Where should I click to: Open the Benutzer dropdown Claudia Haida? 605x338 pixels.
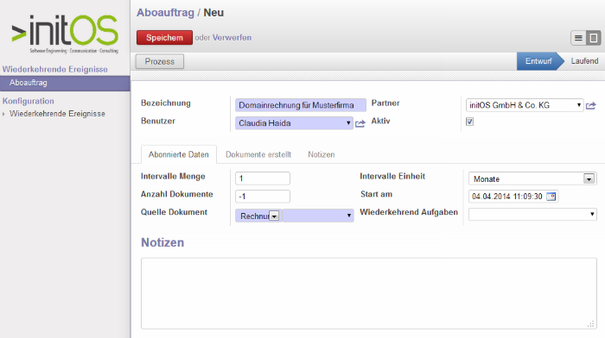pyautogui.click(x=294, y=123)
